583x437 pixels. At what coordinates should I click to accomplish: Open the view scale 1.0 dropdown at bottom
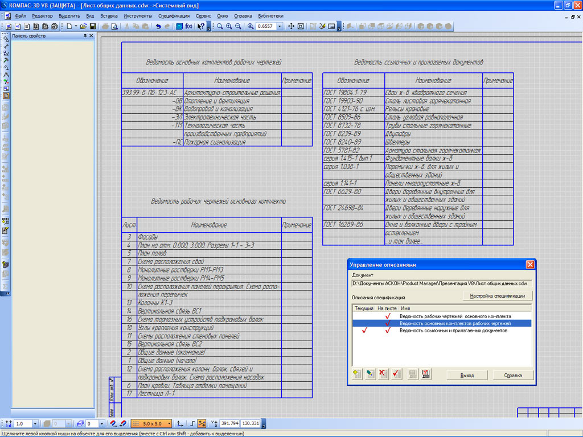(35, 423)
